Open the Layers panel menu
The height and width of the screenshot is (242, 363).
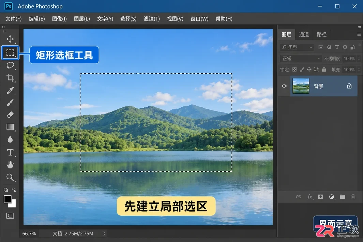click(359, 34)
